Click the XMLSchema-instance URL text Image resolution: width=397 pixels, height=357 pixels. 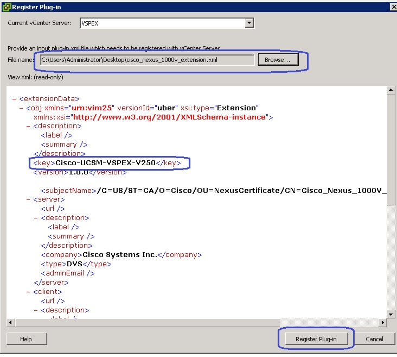tap(169, 117)
